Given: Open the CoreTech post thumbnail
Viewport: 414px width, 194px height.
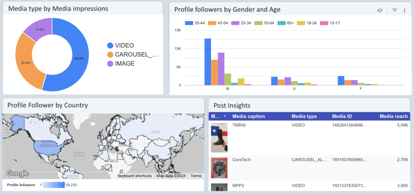Looking at the screenshot, I should pos(219,168).
